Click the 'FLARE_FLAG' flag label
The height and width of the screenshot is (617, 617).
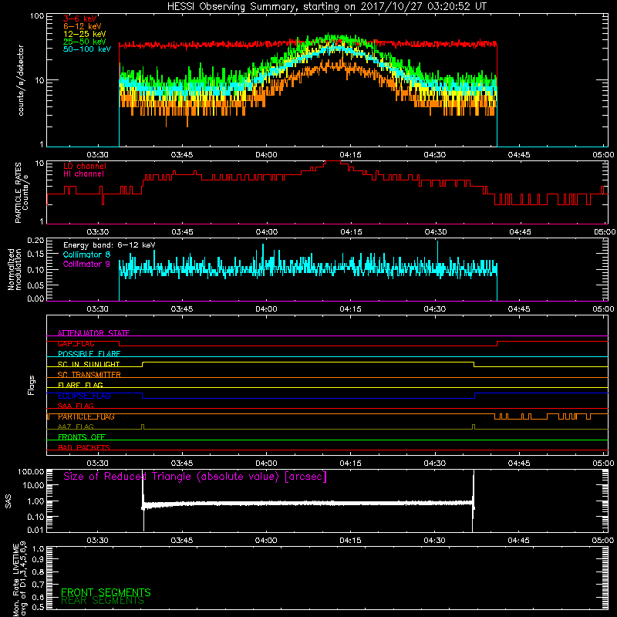point(80,385)
